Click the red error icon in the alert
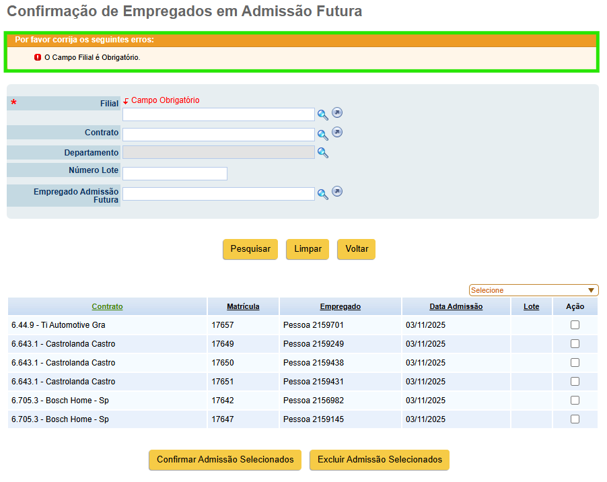The image size is (607, 482). coord(38,57)
